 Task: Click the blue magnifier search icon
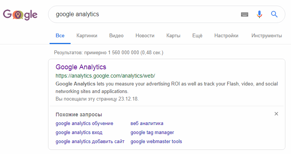pos(274,14)
